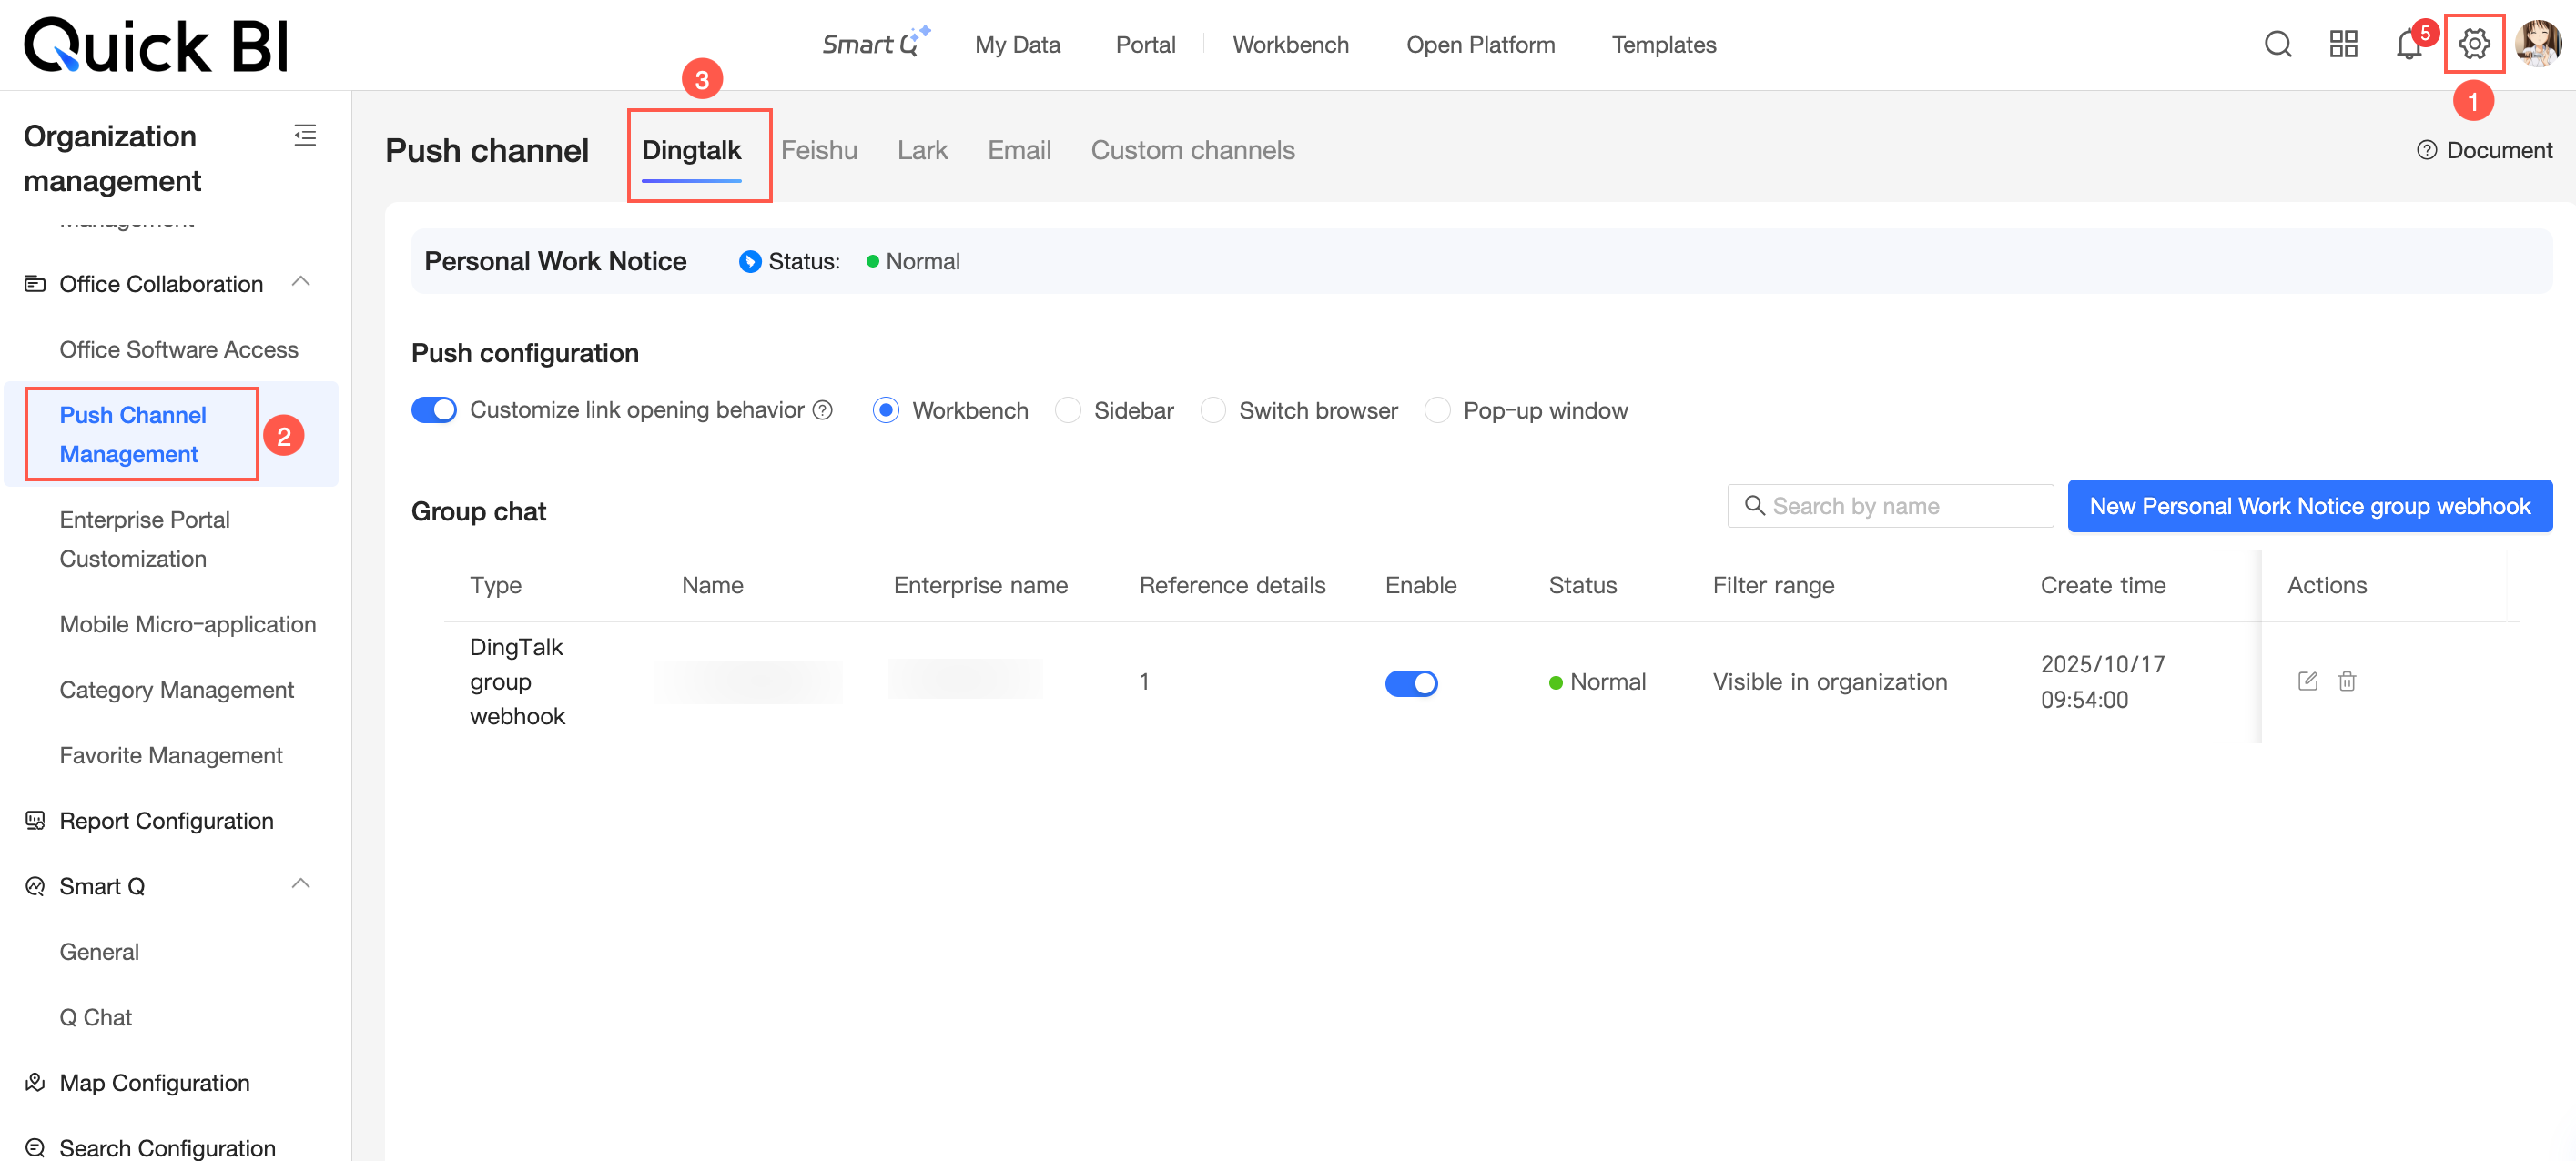Viewport: 2576px width, 1161px height.
Task: Switch to the Custom channels tab
Action: [x=1192, y=151]
